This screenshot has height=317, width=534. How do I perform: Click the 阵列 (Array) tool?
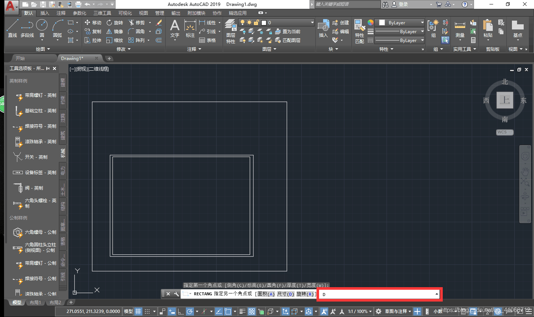click(137, 40)
